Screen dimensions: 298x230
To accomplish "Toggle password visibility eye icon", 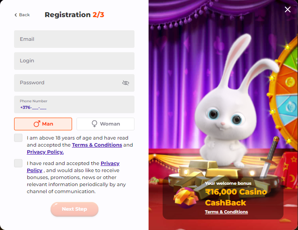I will coord(126,83).
